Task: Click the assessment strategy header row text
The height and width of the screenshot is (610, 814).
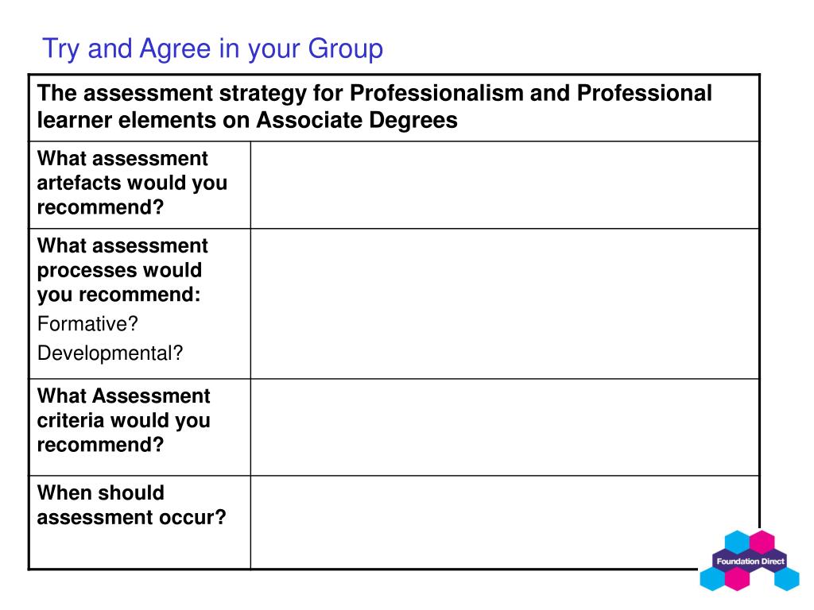Action: [374, 106]
